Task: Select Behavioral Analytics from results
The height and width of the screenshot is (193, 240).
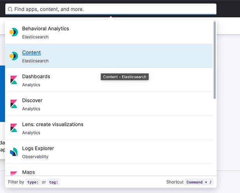Action: click(46, 29)
